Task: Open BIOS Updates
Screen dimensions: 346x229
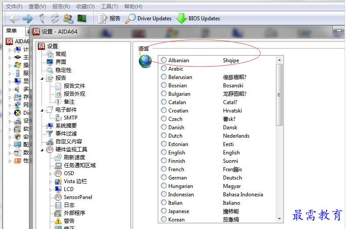Action: tap(198, 19)
